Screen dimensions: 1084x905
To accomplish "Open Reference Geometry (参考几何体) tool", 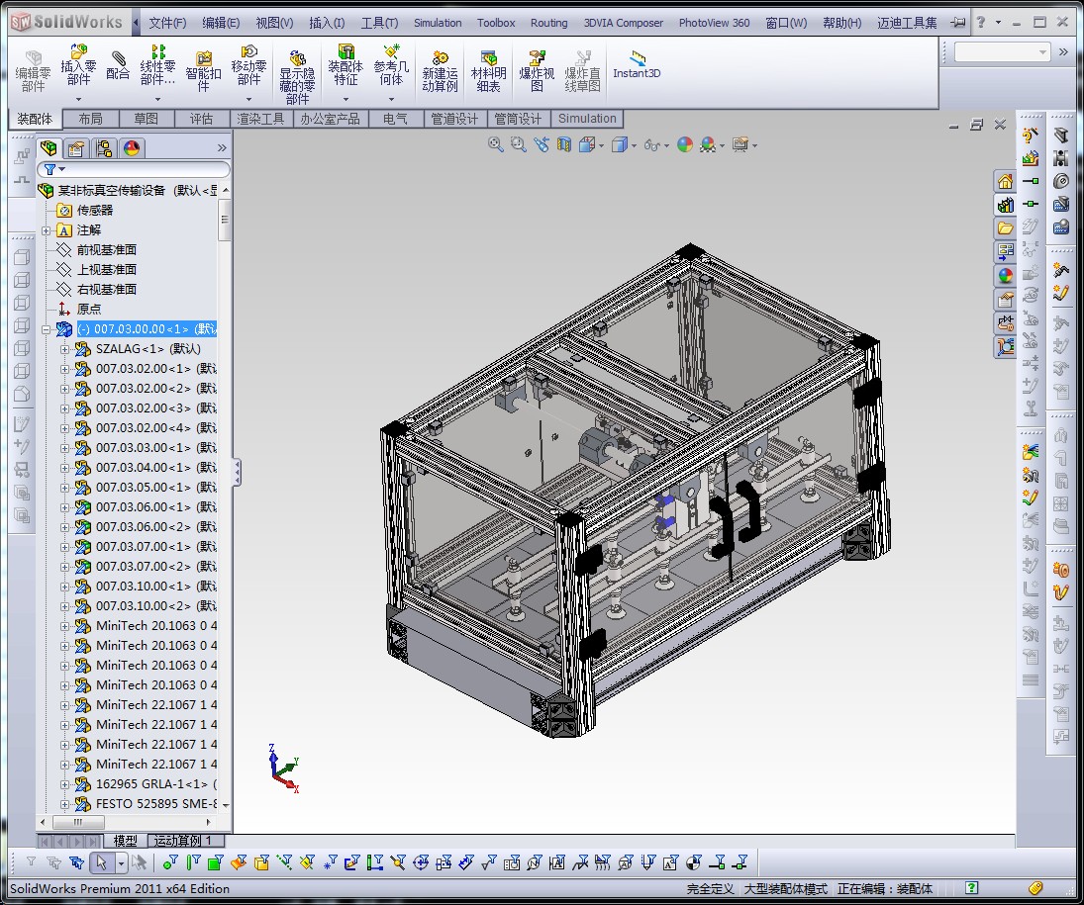I will (x=391, y=65).
